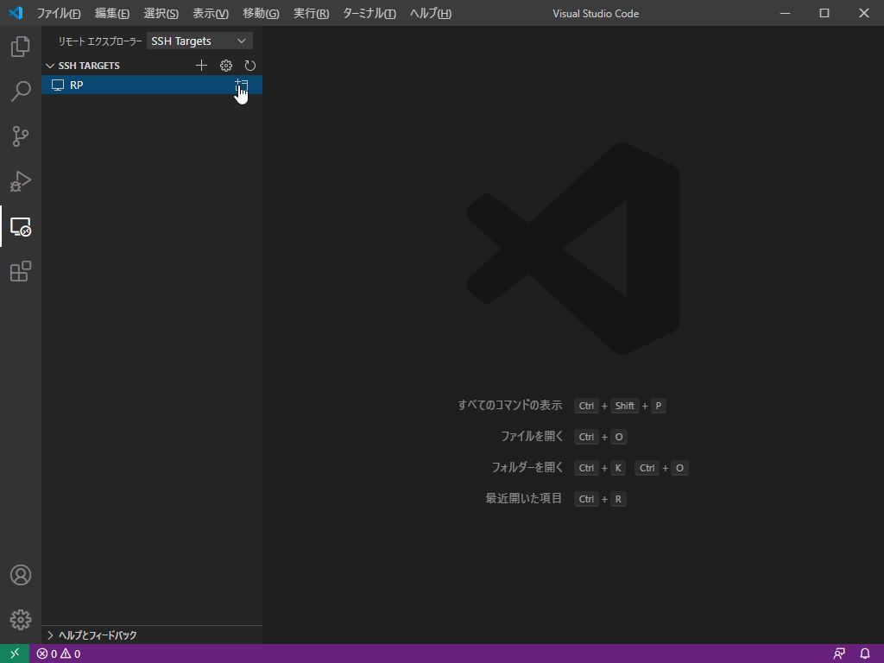Open the 編集(E) menu
This screenshot has height=663, width=884.
(111, 13)
